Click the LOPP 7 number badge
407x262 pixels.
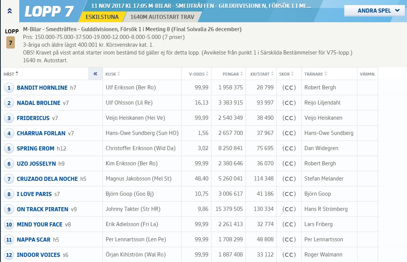point(11,43)
